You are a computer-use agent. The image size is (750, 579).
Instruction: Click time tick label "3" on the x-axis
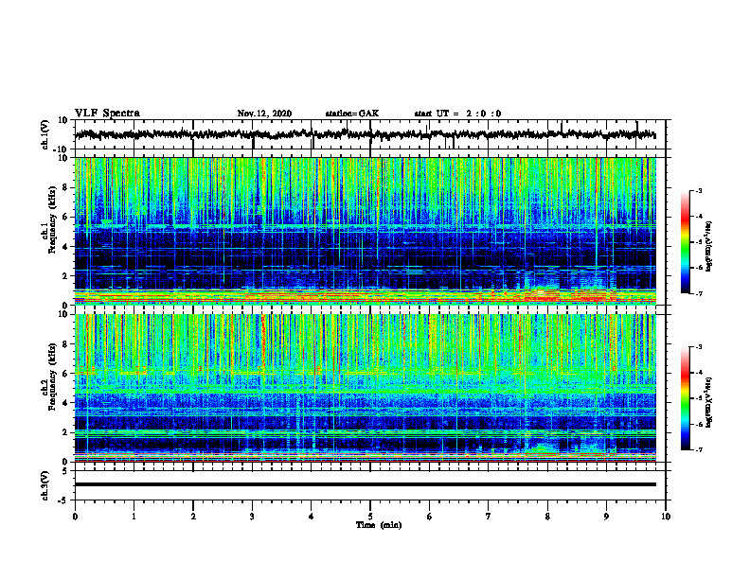(252, 517)
